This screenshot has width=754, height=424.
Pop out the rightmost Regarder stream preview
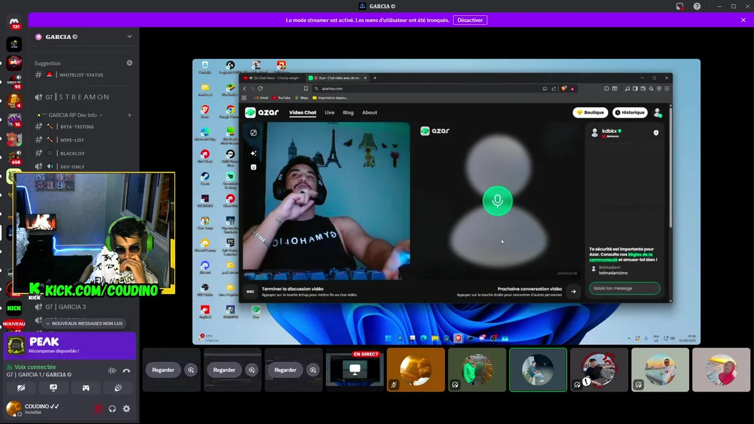[313, 370]
